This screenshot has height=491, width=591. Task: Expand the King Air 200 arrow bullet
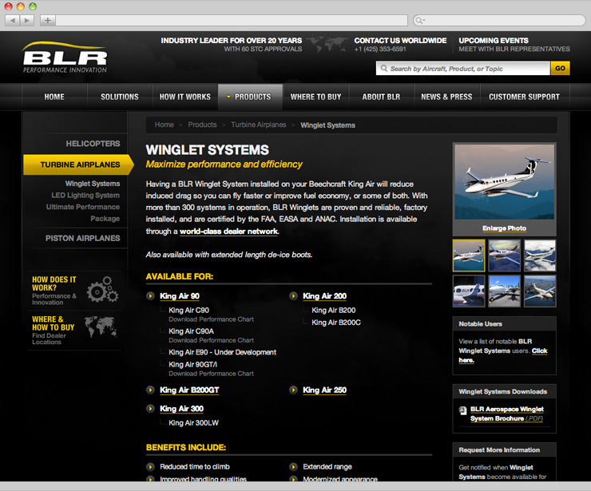293,296
